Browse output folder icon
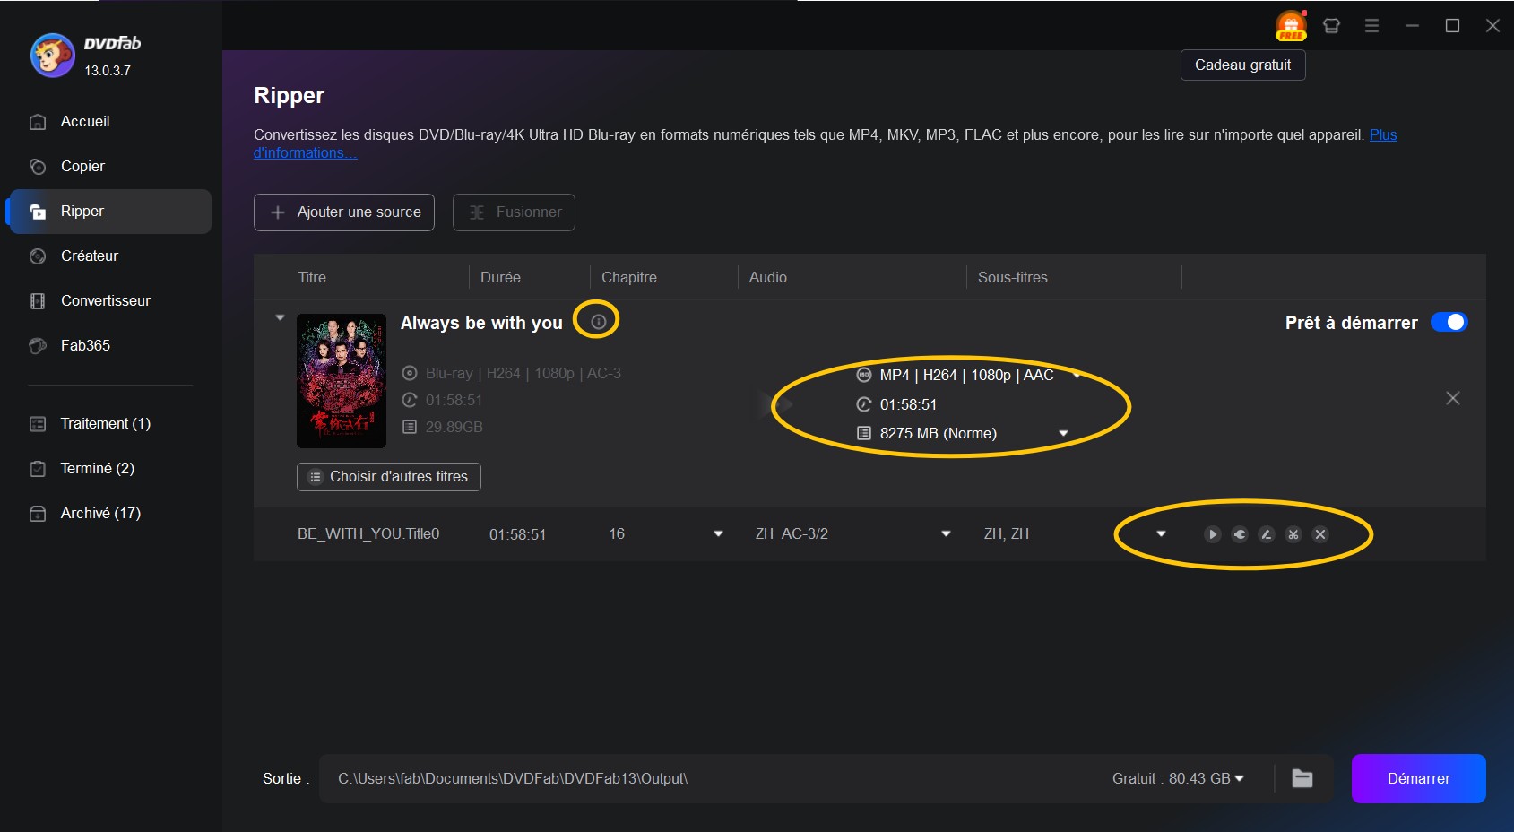The image size is (1514, 832). [1302, 779]
